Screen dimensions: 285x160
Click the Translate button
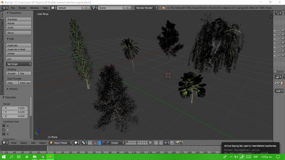(19, 19)
